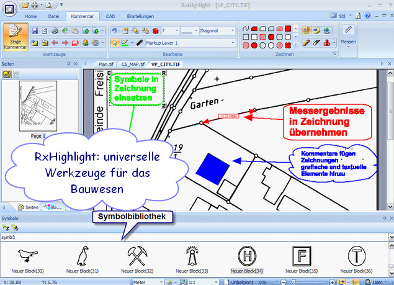This screenshot has width=394, height=285.
Task: Click the save (floppy disk) icon in Werkzeuge
Action: [x=35, y=30]
